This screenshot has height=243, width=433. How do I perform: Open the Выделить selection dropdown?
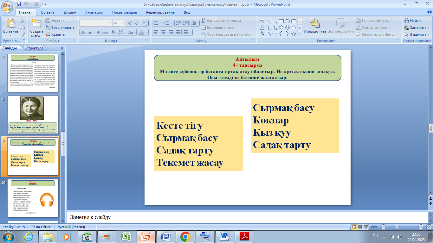click(417, 34)
